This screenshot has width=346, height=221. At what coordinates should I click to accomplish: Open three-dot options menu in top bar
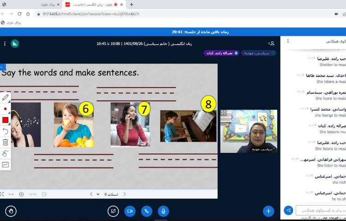(x=5, y=43)
